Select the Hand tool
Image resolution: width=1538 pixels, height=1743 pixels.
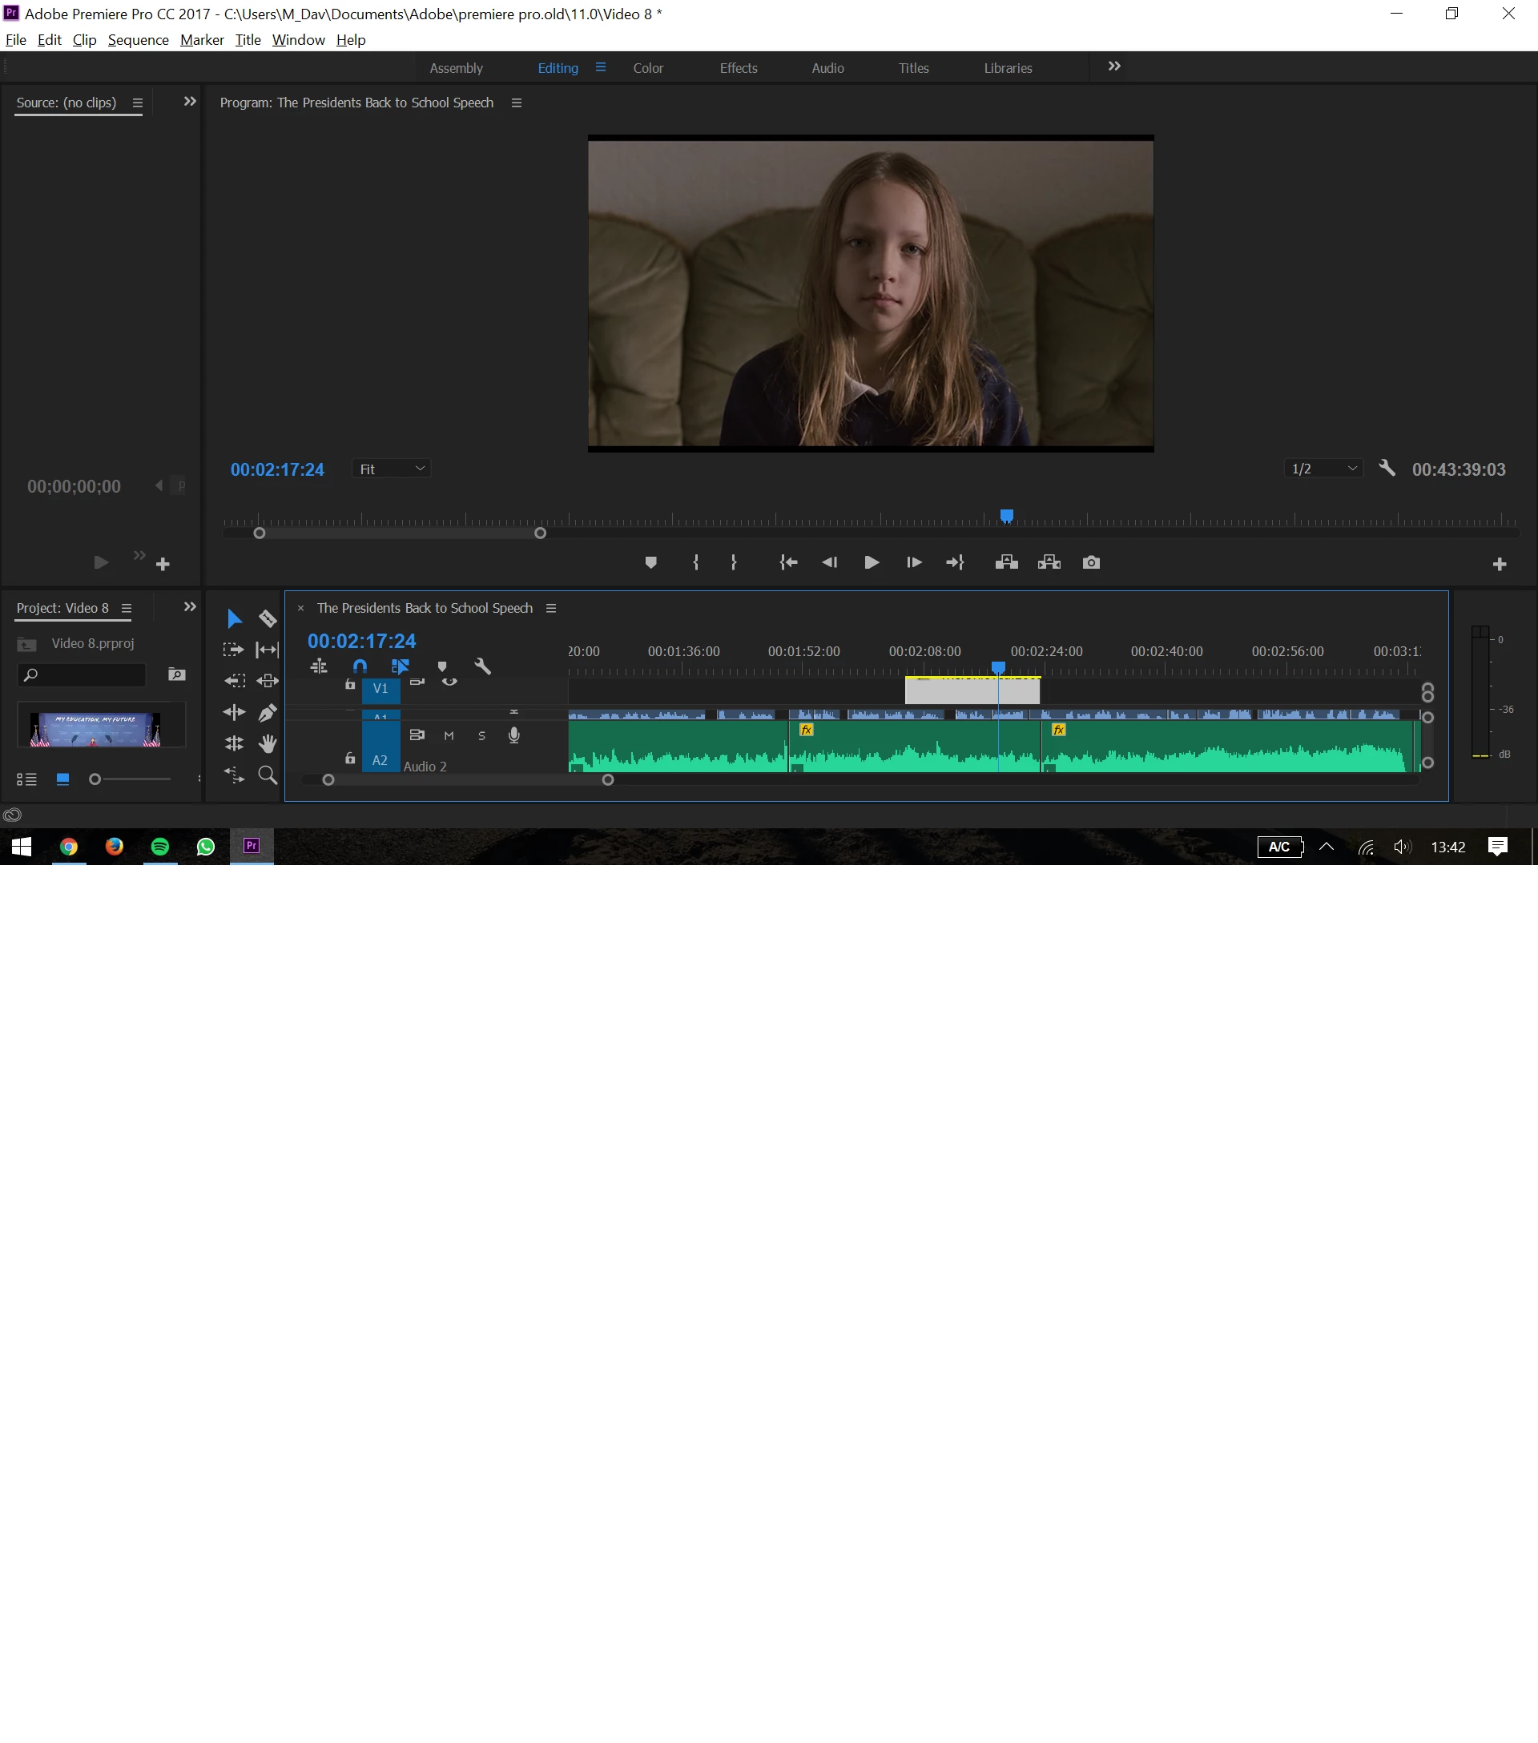(x=268, y=743)
